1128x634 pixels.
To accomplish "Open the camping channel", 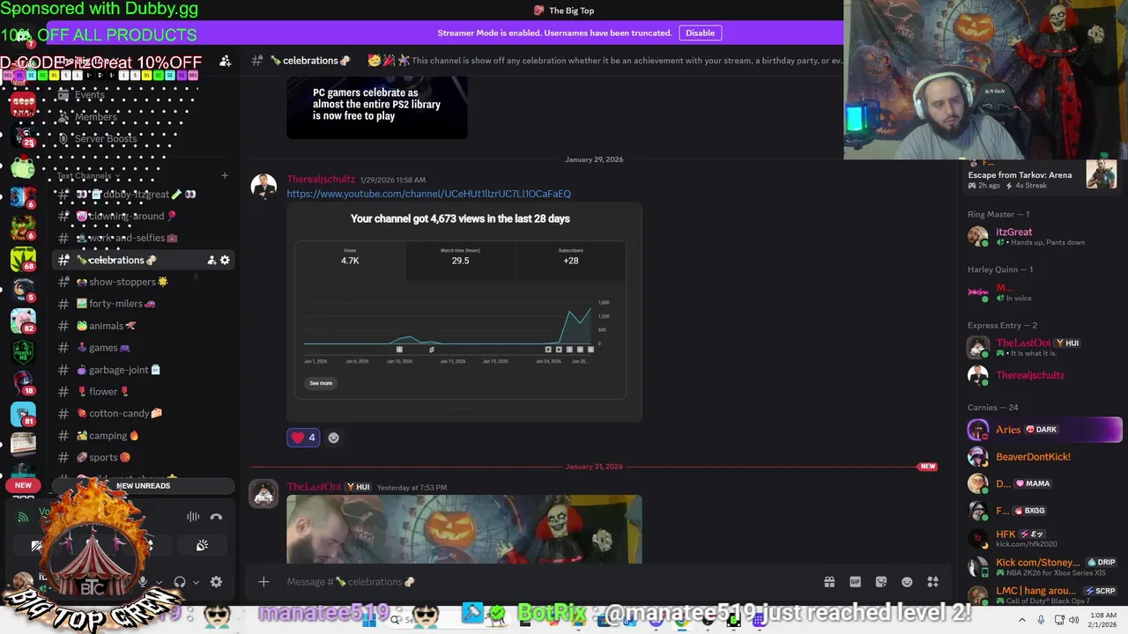I will (145, 435).
